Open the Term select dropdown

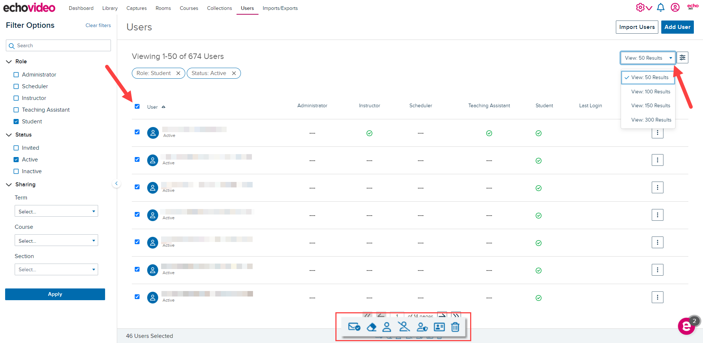[56, 211]
